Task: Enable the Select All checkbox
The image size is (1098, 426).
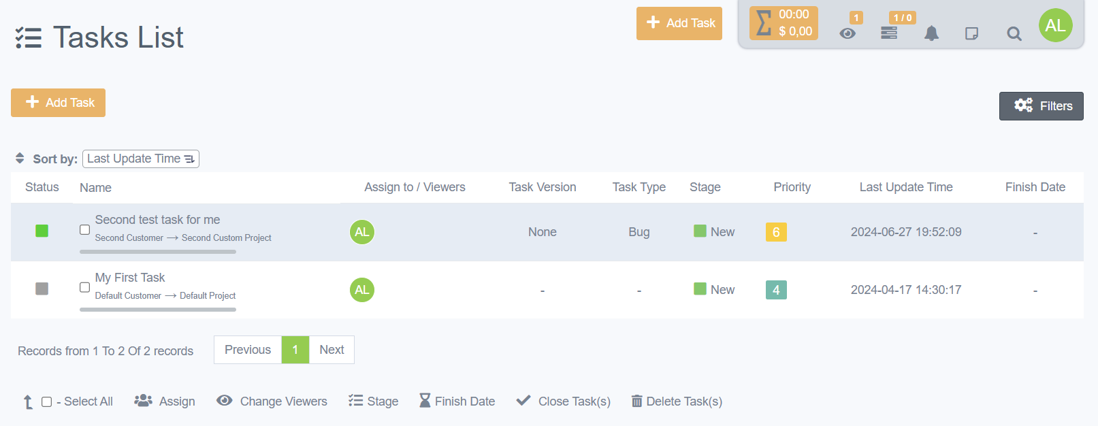Action: tap(47, 402)
